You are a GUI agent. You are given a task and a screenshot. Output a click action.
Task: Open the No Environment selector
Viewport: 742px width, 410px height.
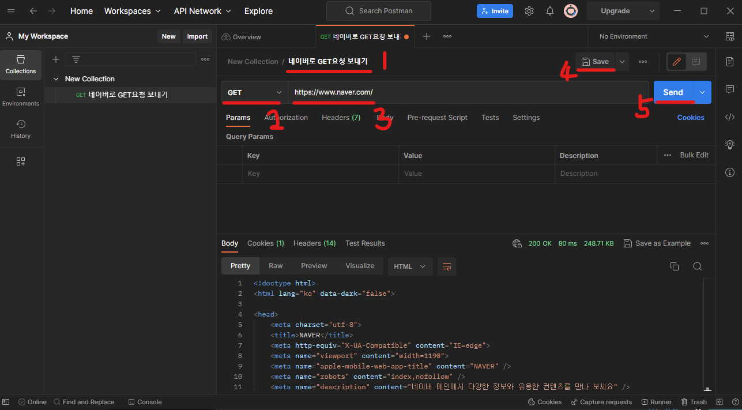[654, 36]
